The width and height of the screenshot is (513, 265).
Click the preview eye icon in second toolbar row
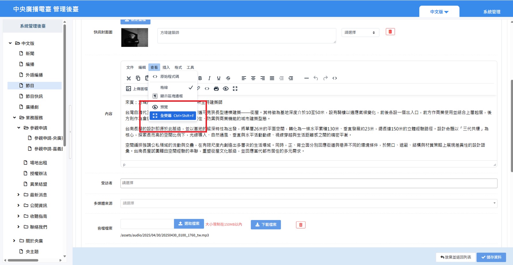226,89
